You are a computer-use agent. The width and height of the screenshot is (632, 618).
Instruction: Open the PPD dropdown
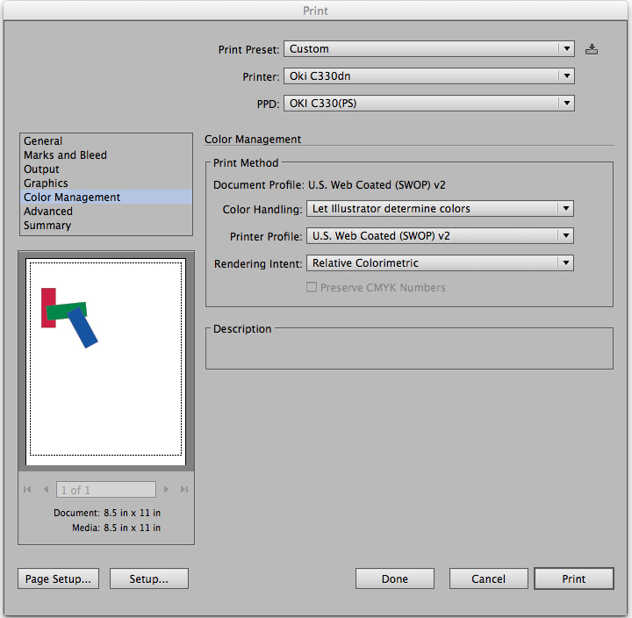429,104
